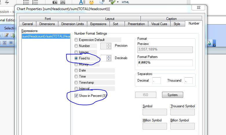
Task: Open the Layout tab
Action: tap(110, 19)
